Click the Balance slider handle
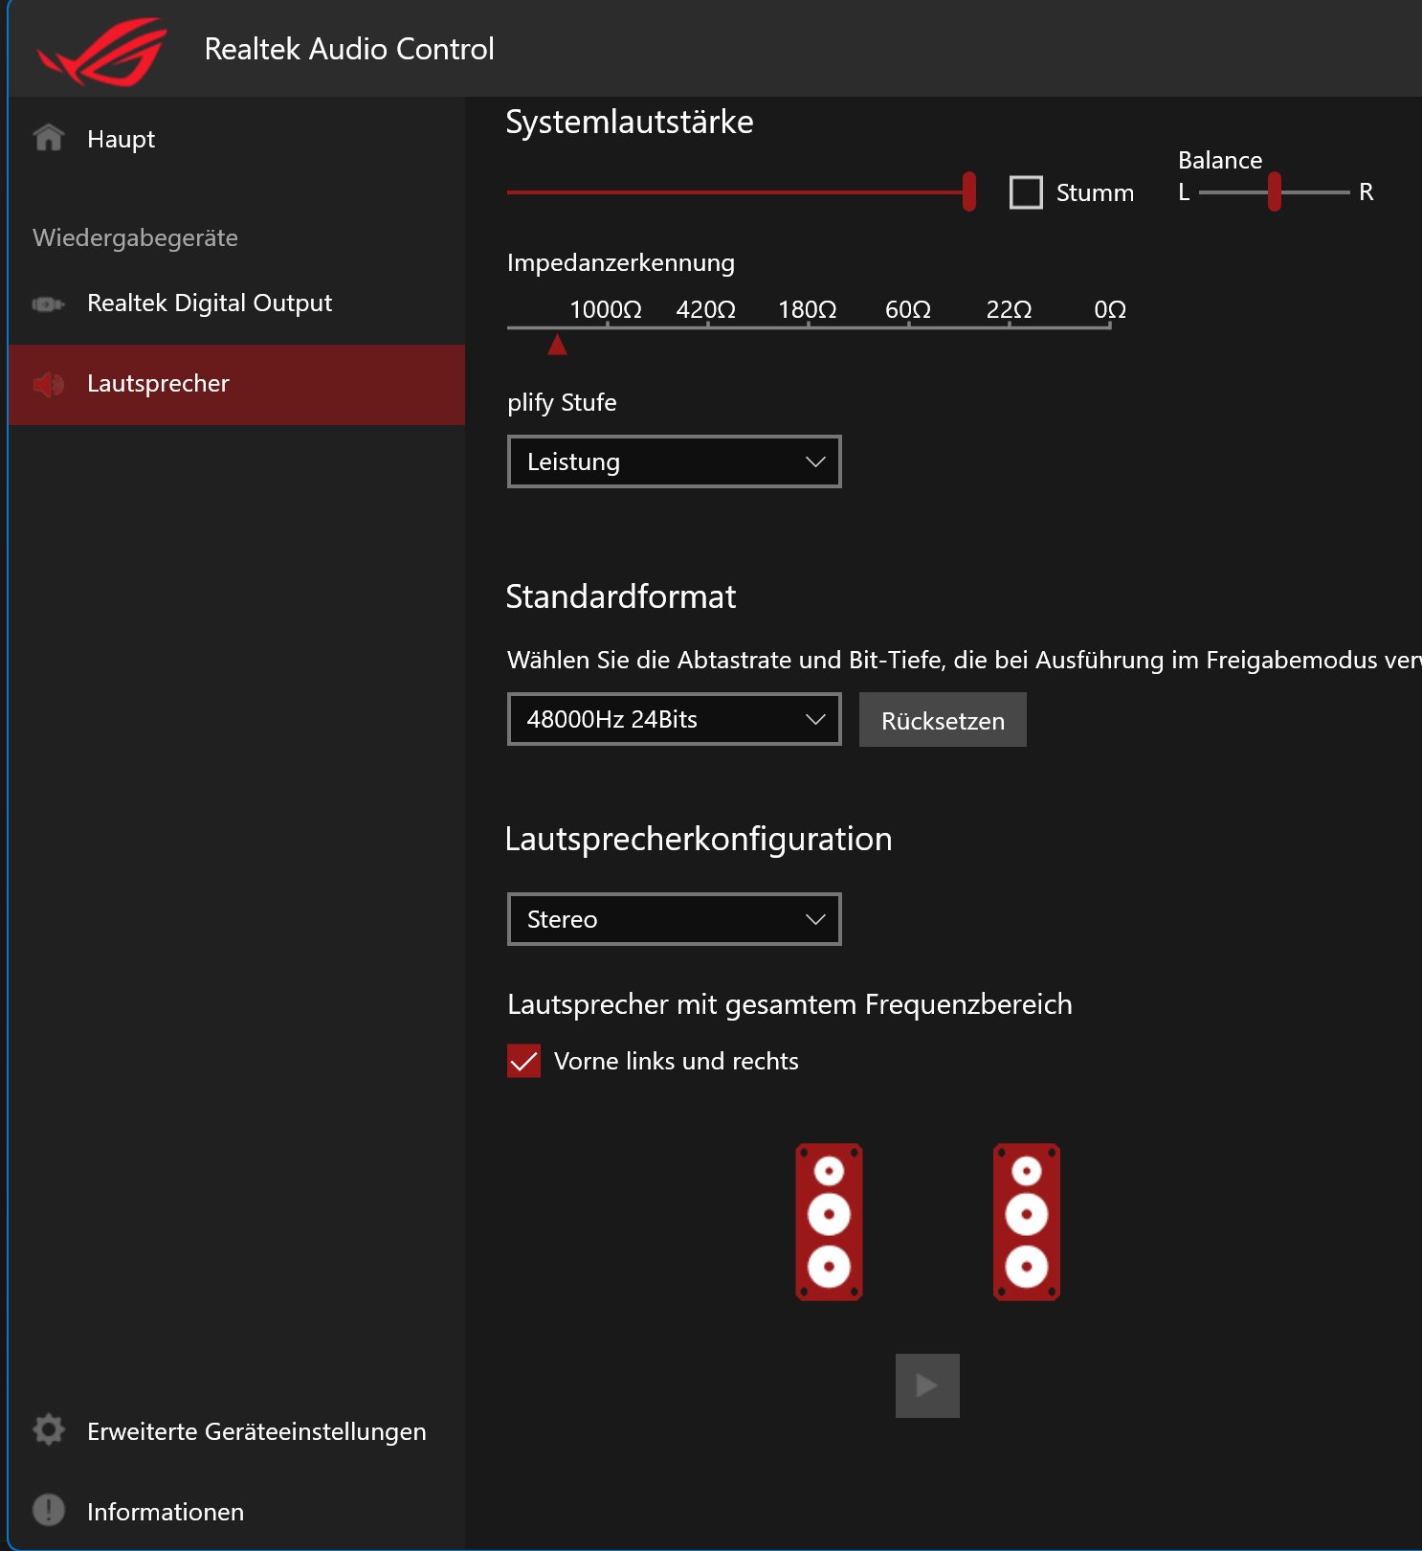This screenshot has height=1551, width=1422. 1275,191
